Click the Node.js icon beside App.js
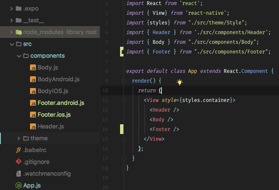 coord(19,185)
